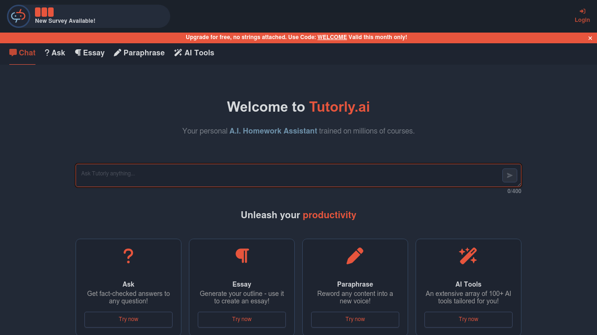The height and width of the screenshot is (335, 597).
Task: Click the magic-wand AI Tools card icon
Action: (x=468, y=256)
